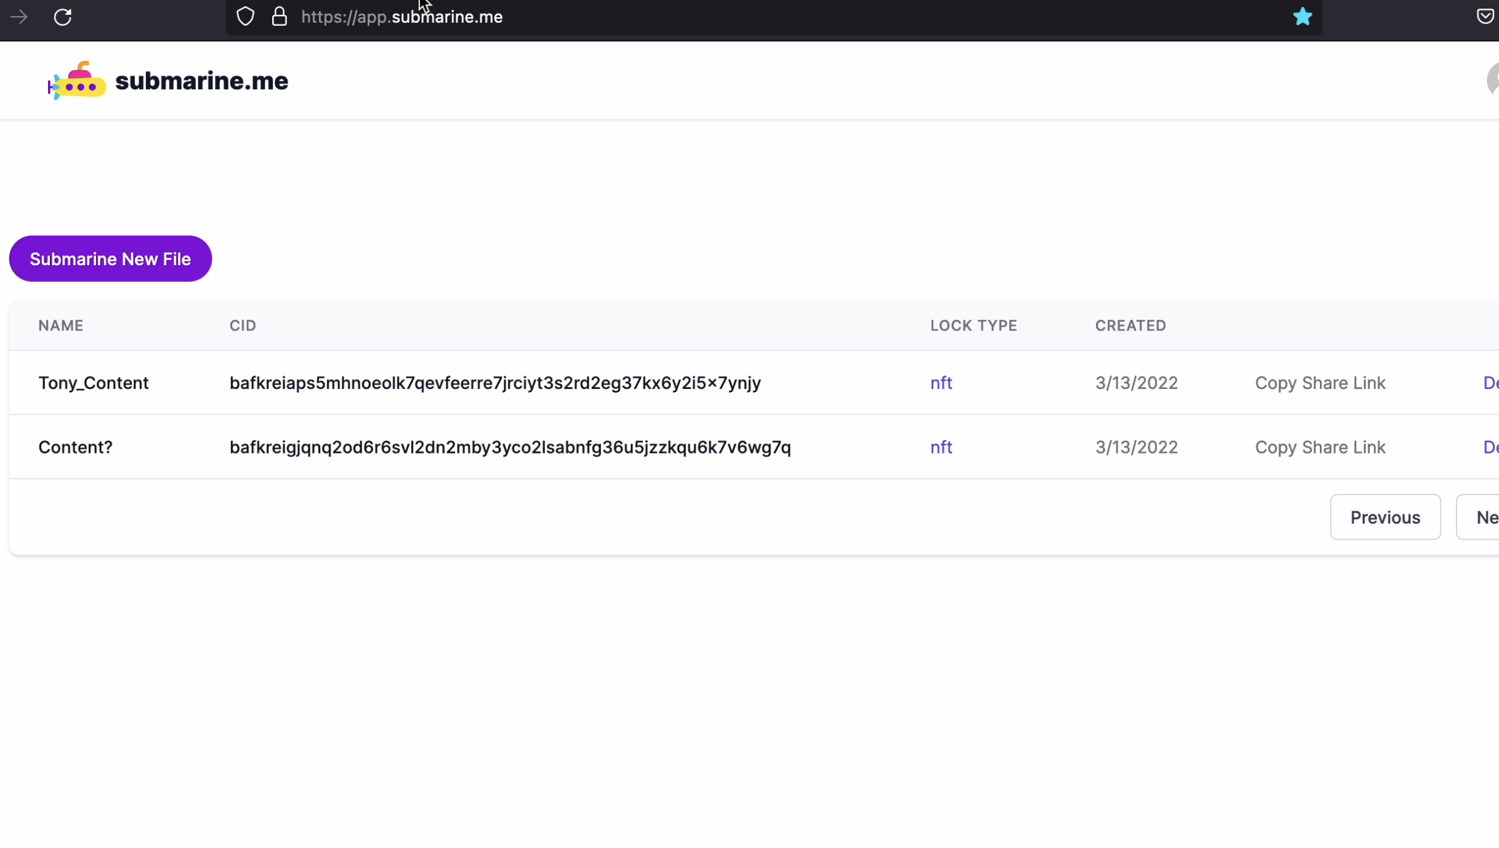Click the truncated action button for Tony_Content
Screen dimensions: 1499x848
1491,383
